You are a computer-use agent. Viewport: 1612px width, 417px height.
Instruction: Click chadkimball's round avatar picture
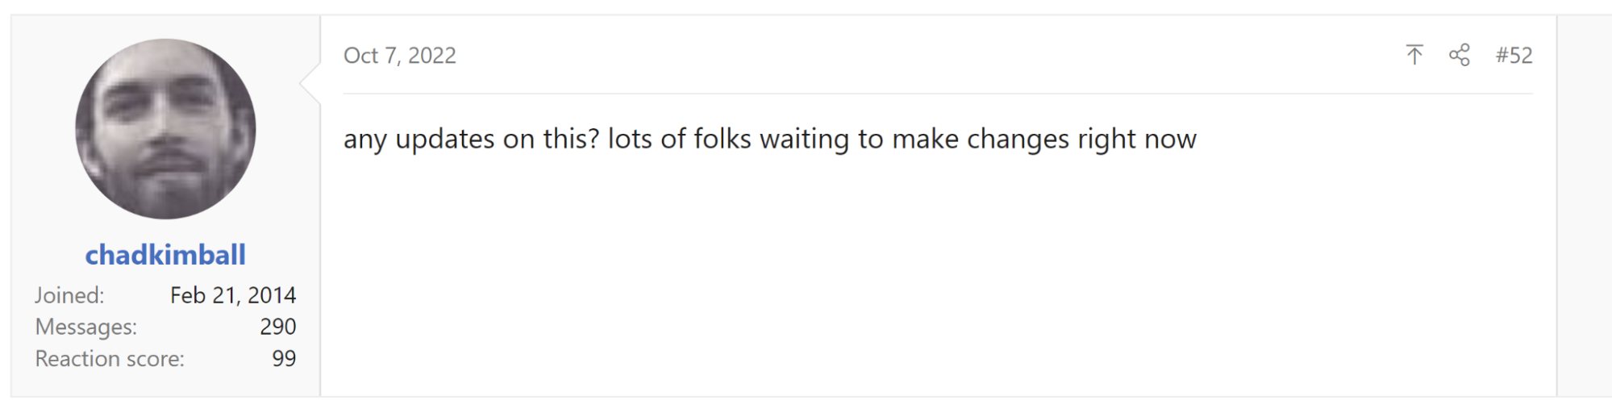click(x=165, y=129)
